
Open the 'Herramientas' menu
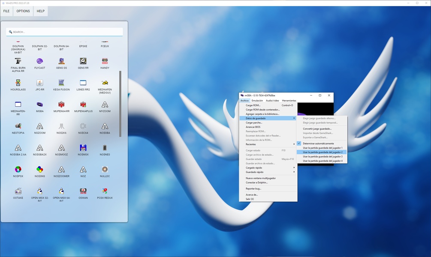click(289, 101)
